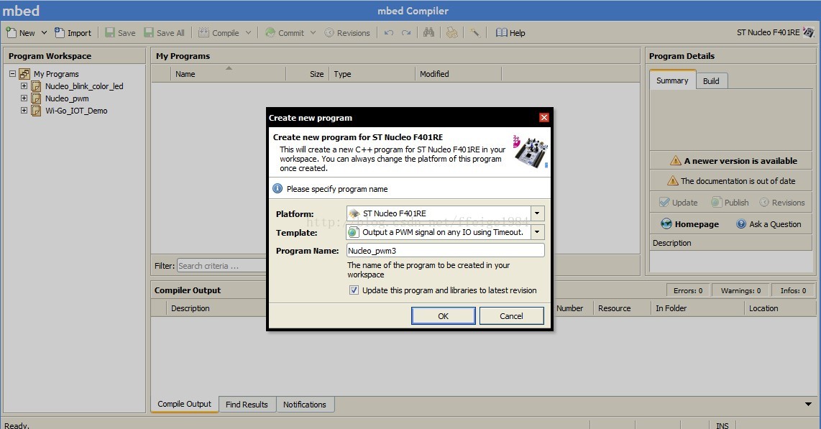Switch to Compile Output tab

click(x=184, y=405)
